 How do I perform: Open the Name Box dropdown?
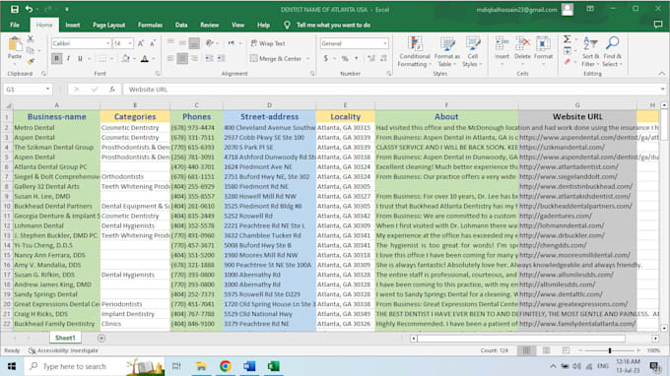47,89
